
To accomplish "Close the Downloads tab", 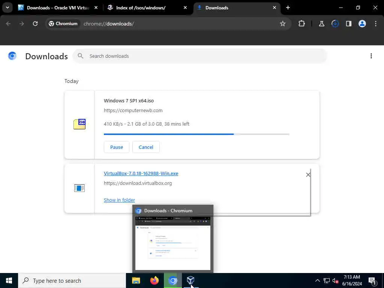I will pyautogui.click(x=274, y=7).
